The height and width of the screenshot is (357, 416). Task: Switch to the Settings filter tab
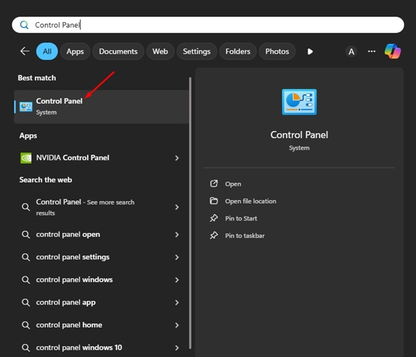(x=196, y=51)
